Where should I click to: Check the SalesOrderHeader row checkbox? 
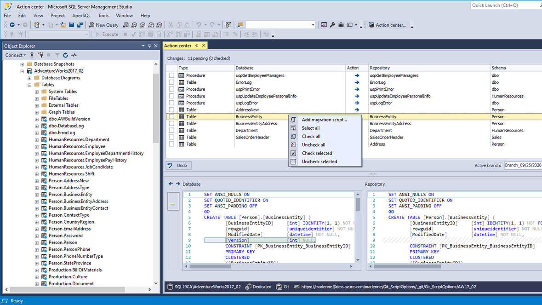(171, 137)
